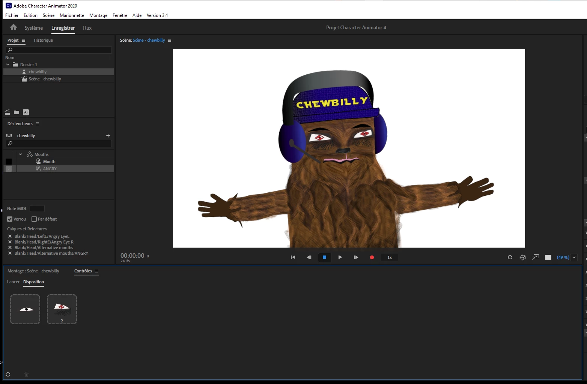Go to the Home screen icon
This screenshot has width=587, height=384.
(x=14, y=27)
